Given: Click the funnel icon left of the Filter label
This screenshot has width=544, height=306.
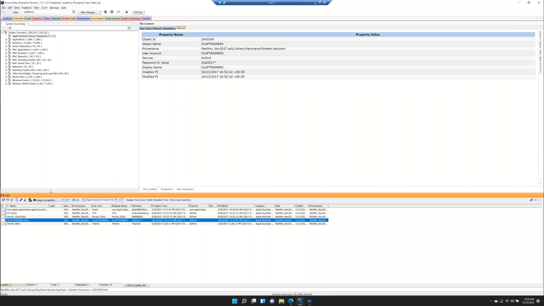Looking at the screenshot, I should click(4, 12).
